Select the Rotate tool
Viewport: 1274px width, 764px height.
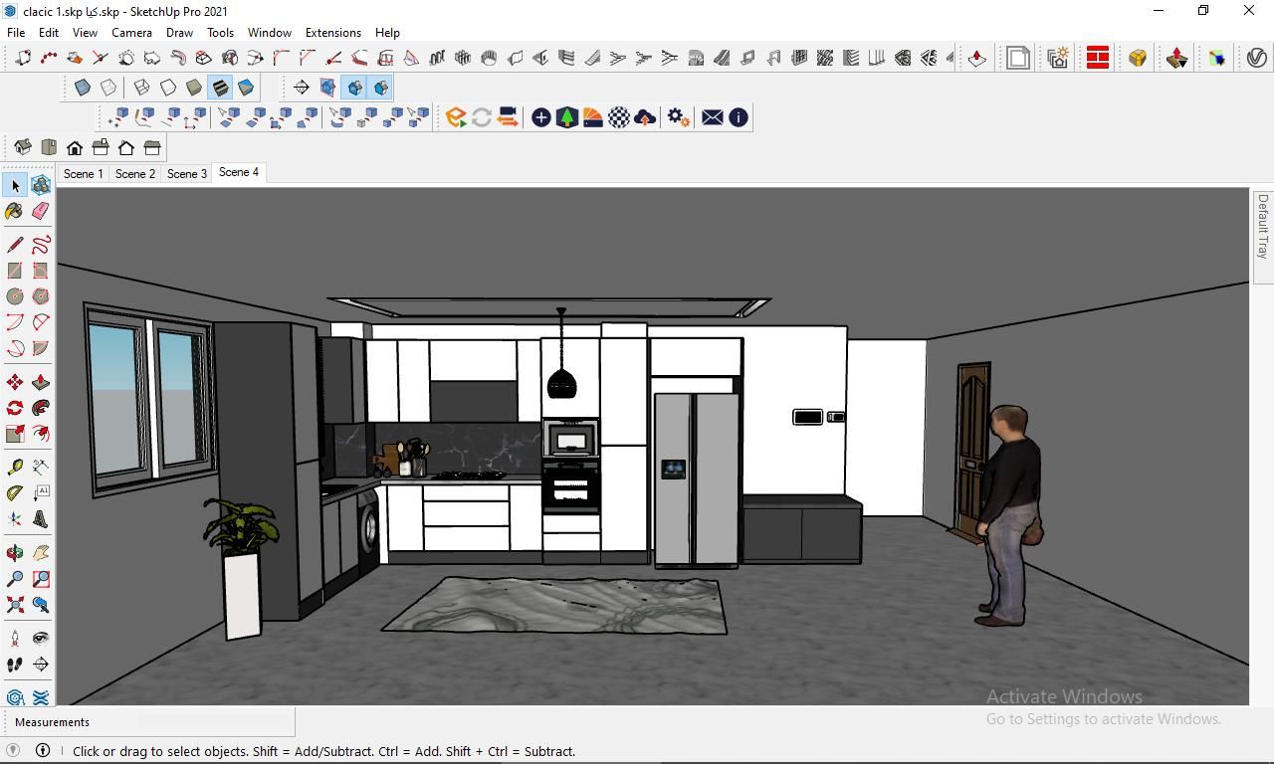(15, 408)
